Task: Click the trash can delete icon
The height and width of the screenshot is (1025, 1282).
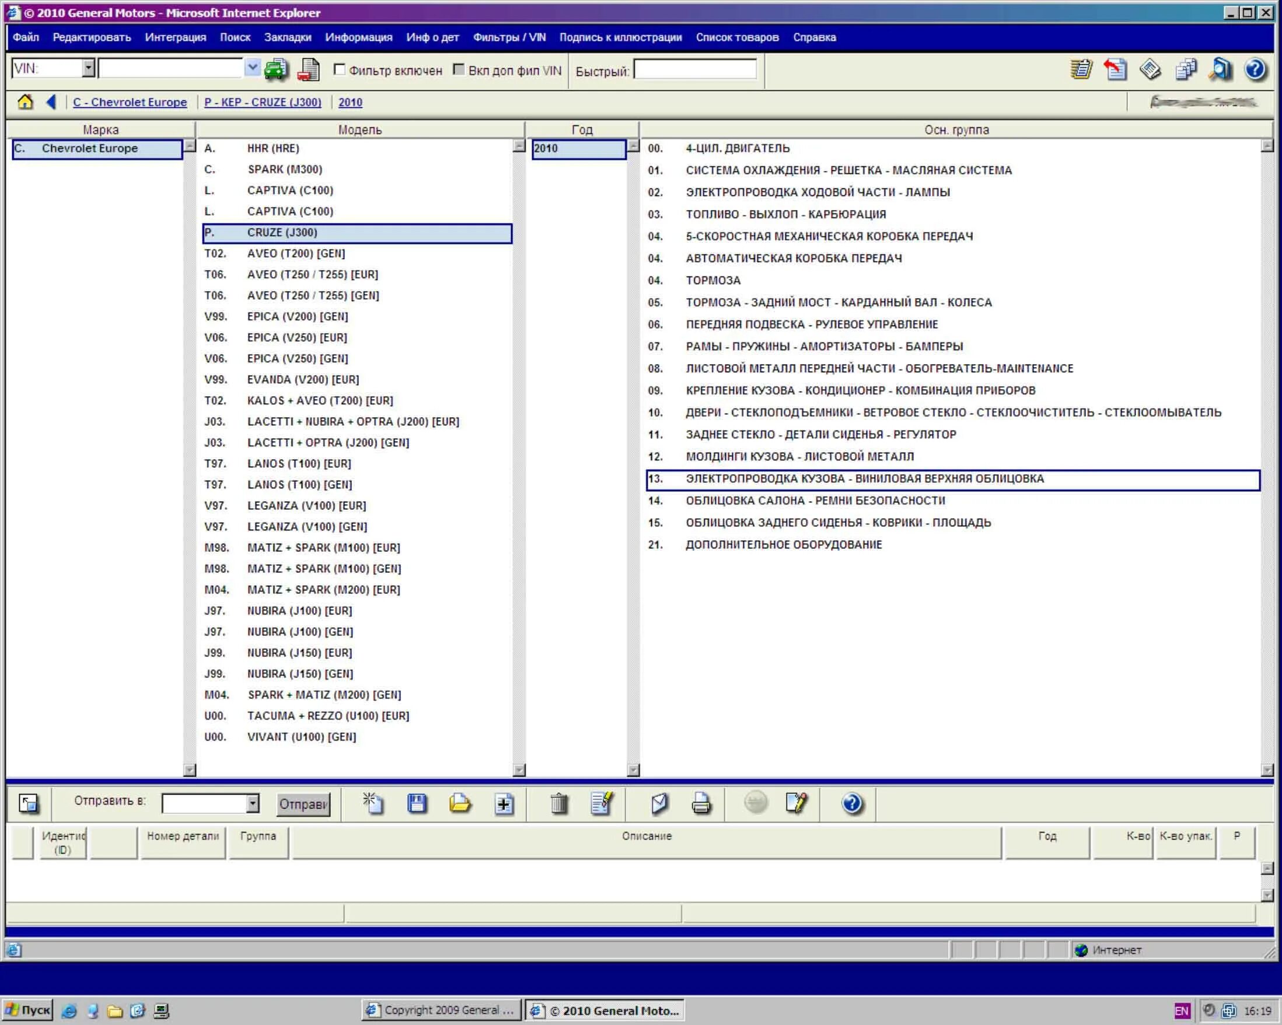Action: coord(559,804)
